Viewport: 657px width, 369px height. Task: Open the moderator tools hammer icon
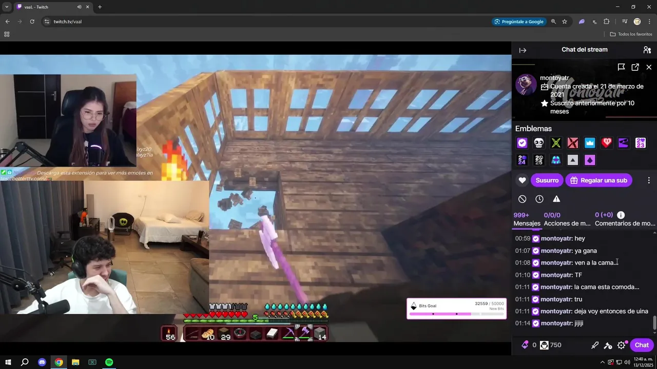click(x=608, y=345)
